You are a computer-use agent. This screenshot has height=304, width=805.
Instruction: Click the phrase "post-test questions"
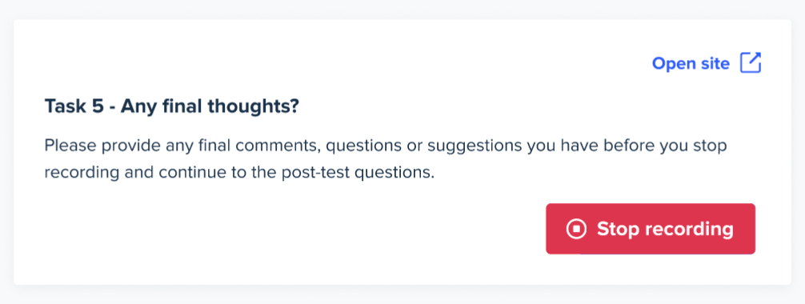tap(356, 173)
